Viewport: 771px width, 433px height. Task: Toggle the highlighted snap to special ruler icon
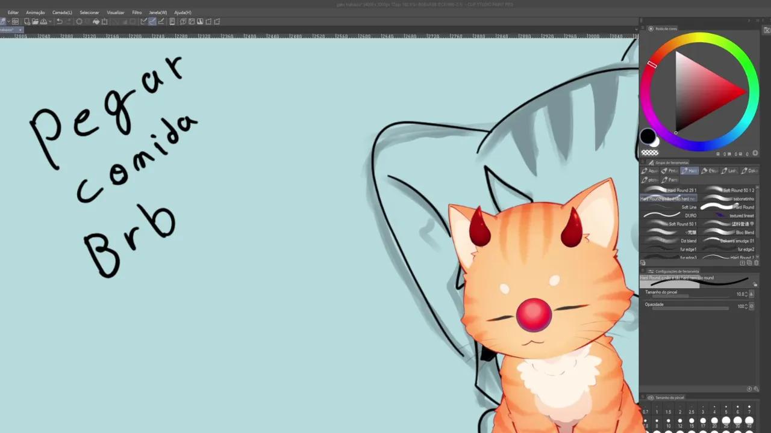152,22
